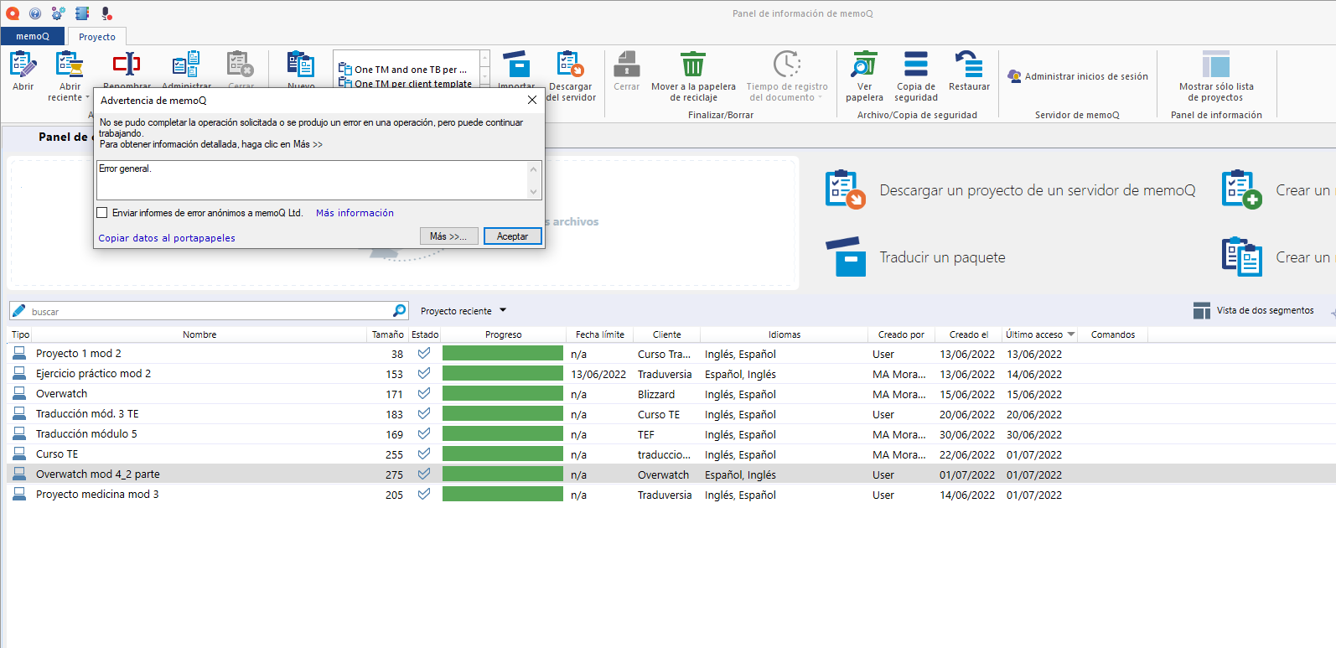Select the Proyecto 1 mod 2 row
Viewport: 1336px width, 648px height.
tap(671, 354)
